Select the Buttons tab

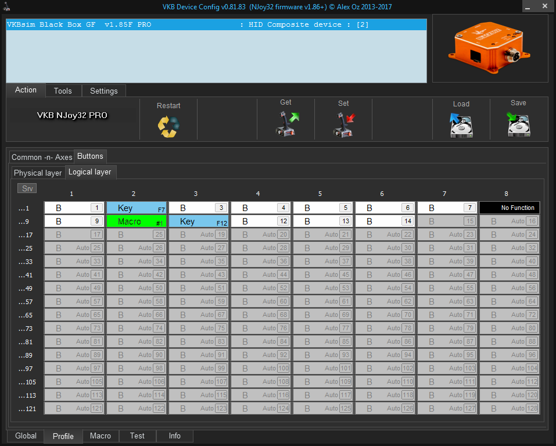[x=90, y=156]
